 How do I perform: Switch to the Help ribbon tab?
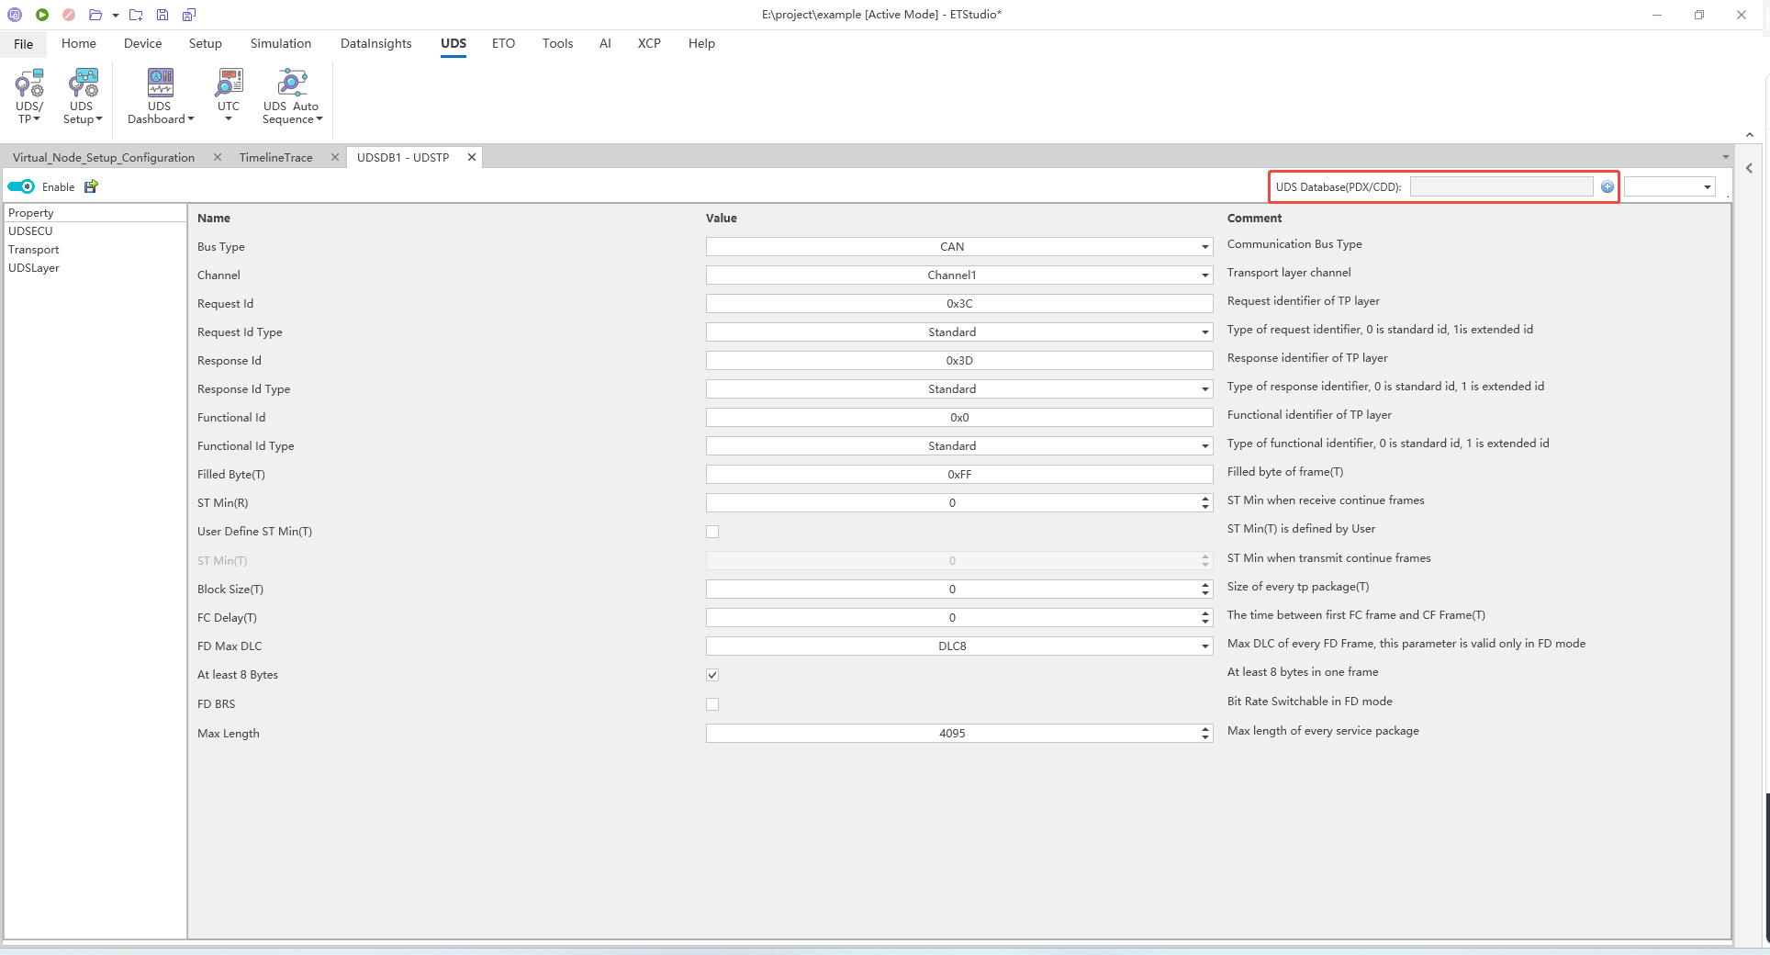701,43
